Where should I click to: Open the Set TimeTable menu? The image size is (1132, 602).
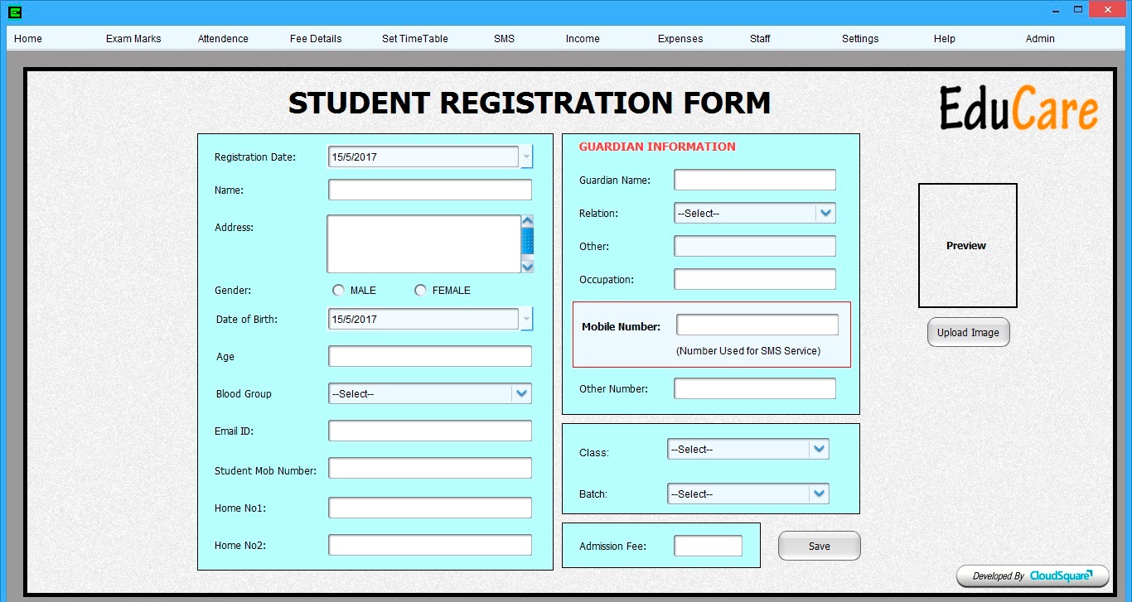pos(415,39)
